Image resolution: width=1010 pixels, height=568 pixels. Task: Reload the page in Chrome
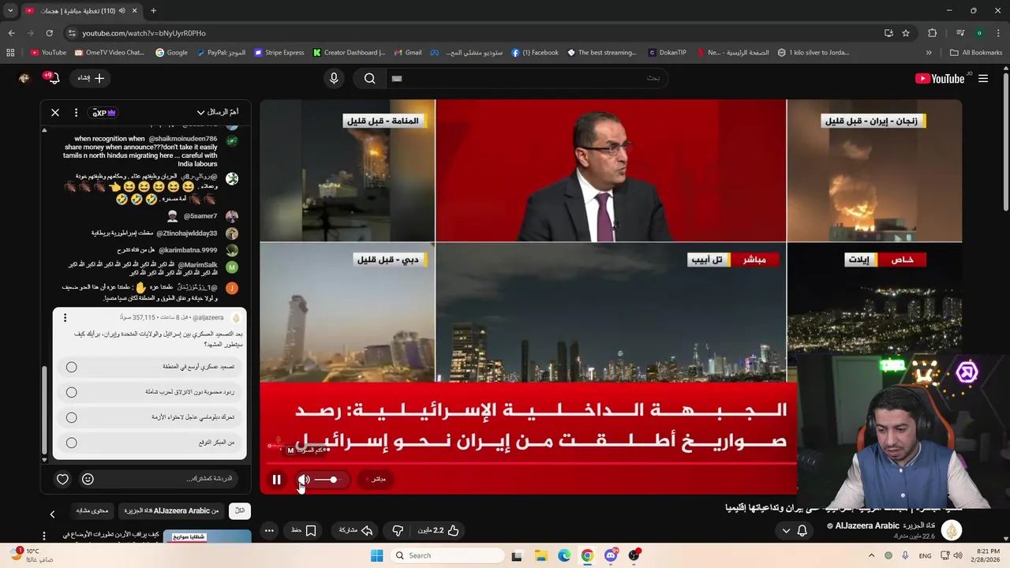[49, 33]
